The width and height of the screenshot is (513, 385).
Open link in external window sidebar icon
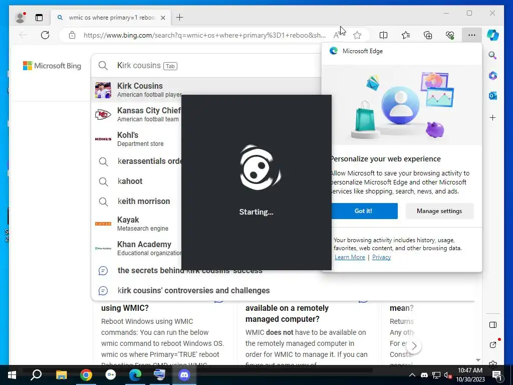493,345
